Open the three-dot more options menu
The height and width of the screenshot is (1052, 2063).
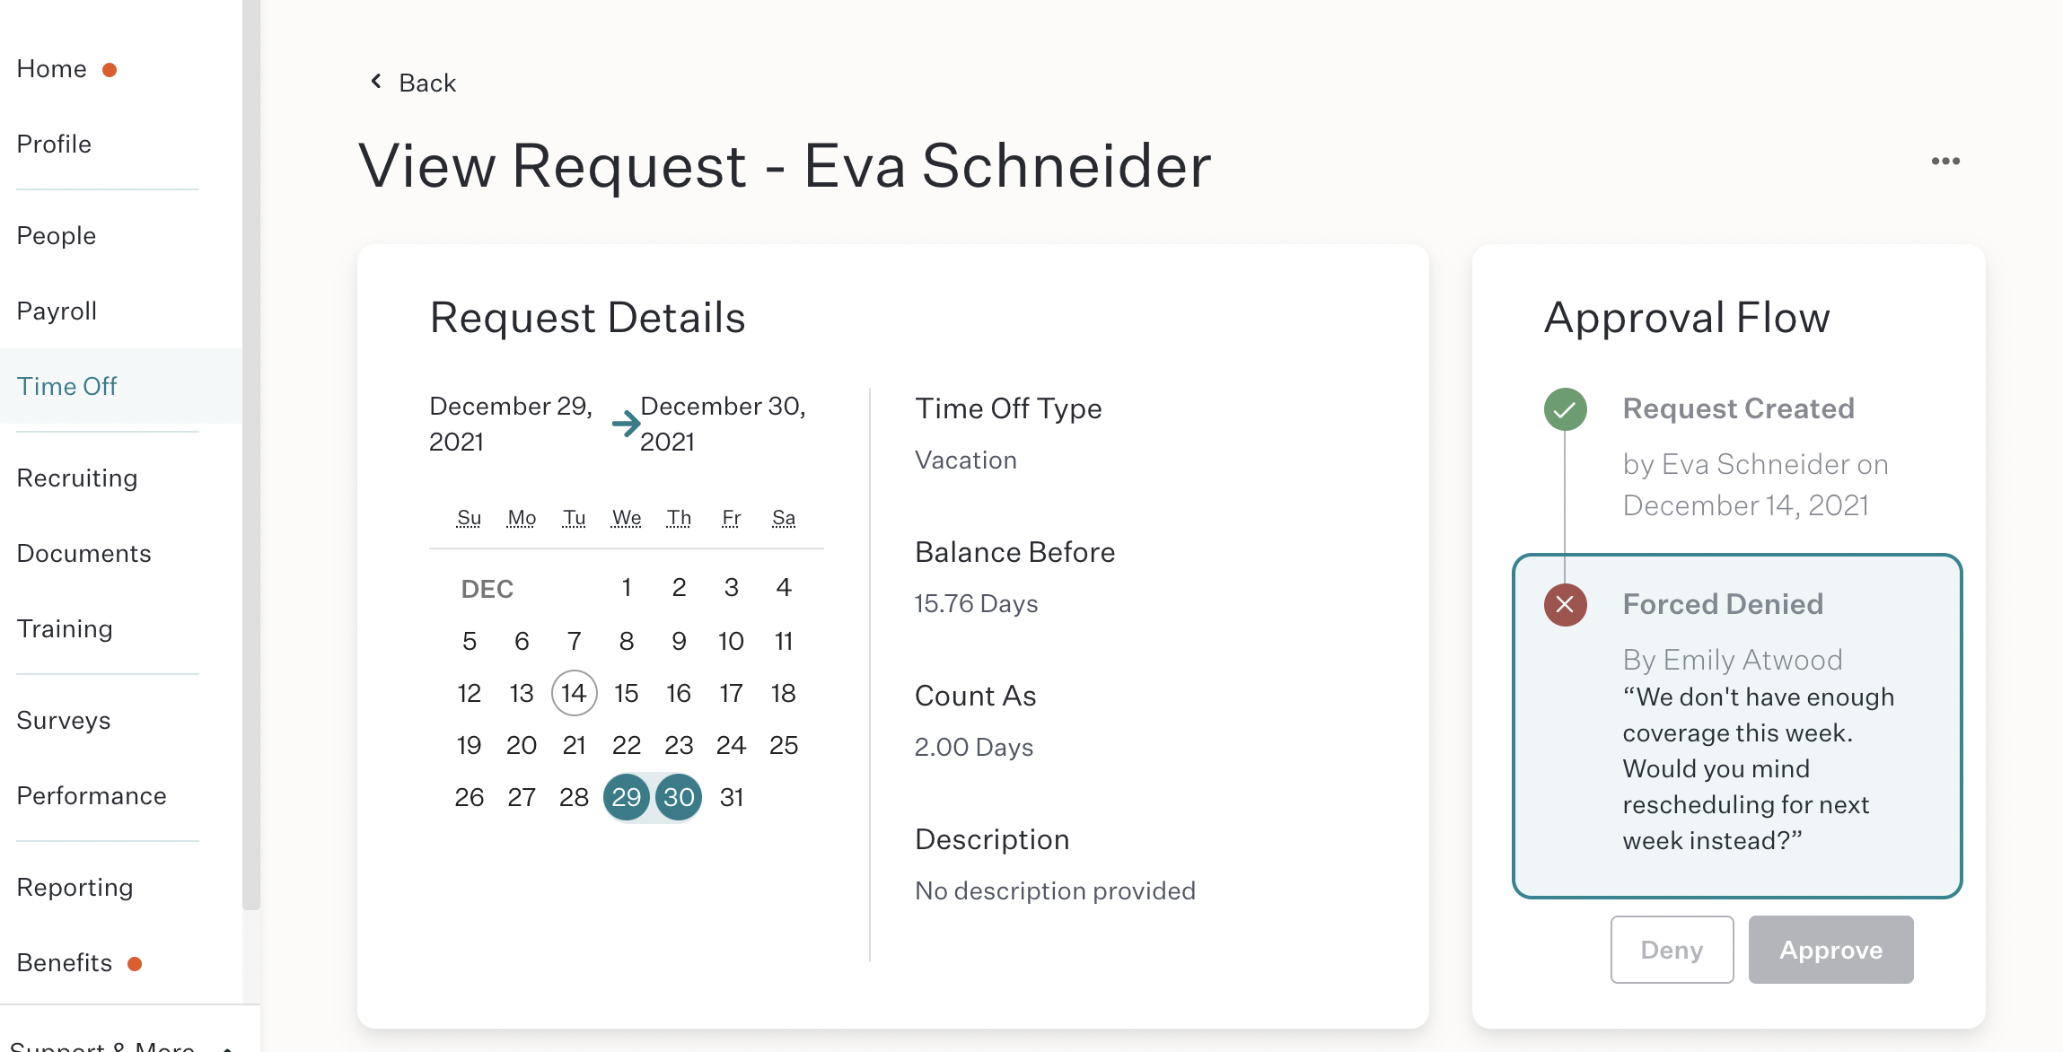coord(1945,162)
